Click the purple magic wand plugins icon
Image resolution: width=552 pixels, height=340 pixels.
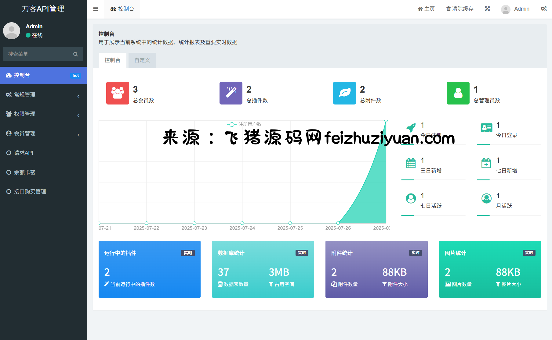(x=231, y=93)
